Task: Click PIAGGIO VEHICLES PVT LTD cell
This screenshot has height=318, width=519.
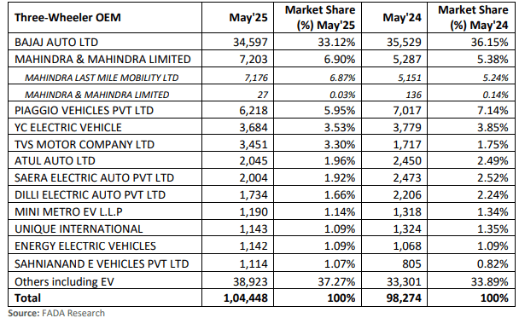Action: click(x=105, y=110)
